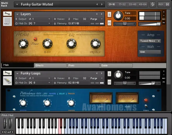This screenshot has width=172, height=135.
Task: Toggle the EFX-300 power switch
Action: click(x=146, y=106)
